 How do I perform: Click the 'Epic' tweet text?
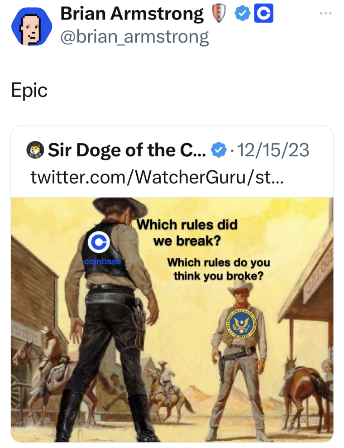click(29, 90)
